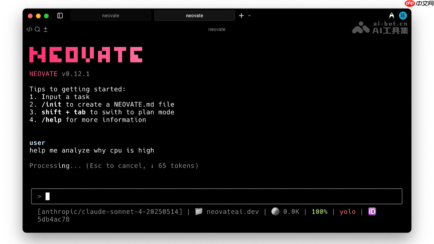
Task: Click the 100% context remaining indicator
Action: tap(319, 211)
